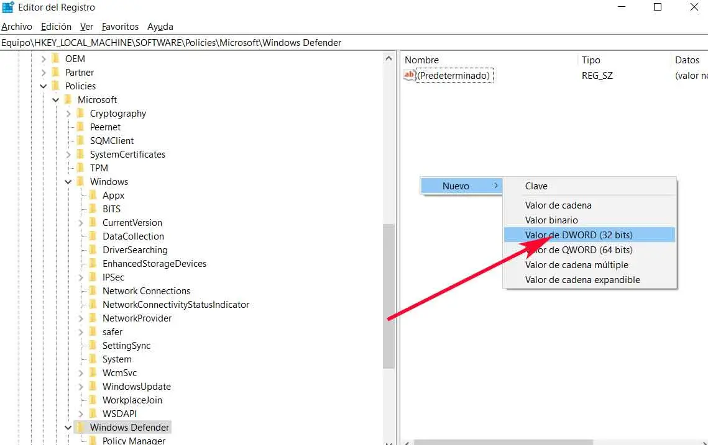Image resolution: width=708 pixels, height=445 pixels.
Task: Click the TPM folder icon
Action: coord(81,168)
